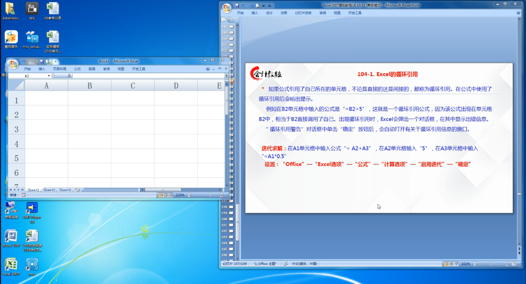526x284 pixels.
Task: Open the 开始 tab in PowerPoint
Action: pos(241,13)
